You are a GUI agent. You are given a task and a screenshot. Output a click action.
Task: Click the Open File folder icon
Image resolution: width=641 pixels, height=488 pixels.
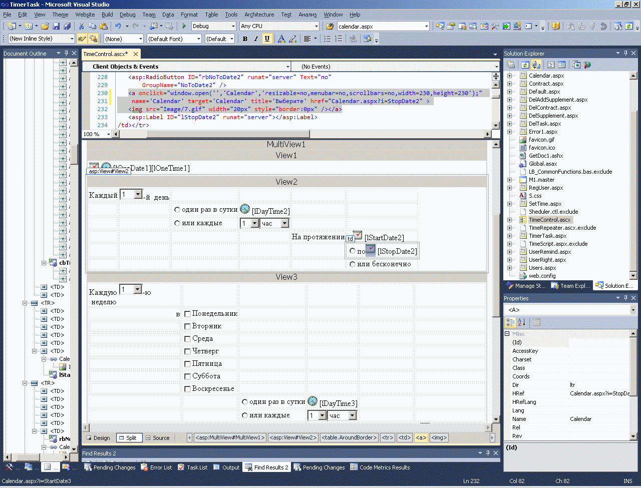coord(45,26)
